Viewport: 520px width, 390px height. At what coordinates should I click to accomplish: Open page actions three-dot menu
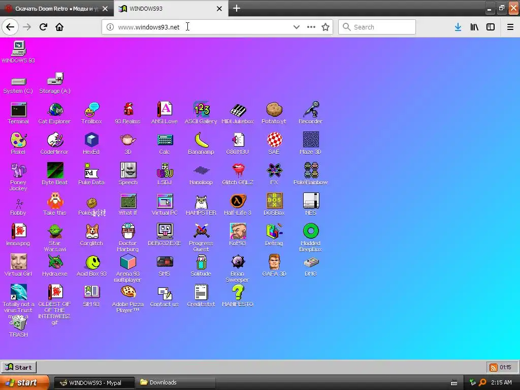click(311, 27)
